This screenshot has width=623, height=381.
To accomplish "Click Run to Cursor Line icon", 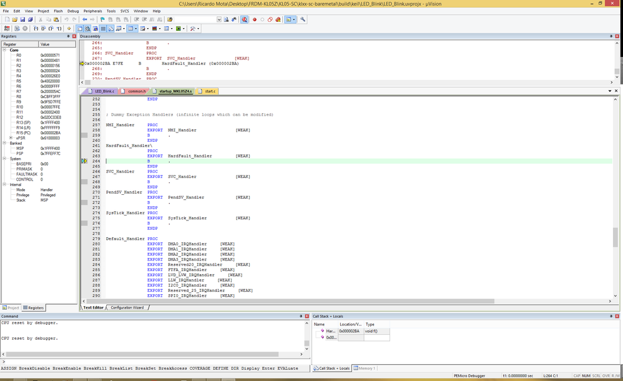I will point(59,29).
